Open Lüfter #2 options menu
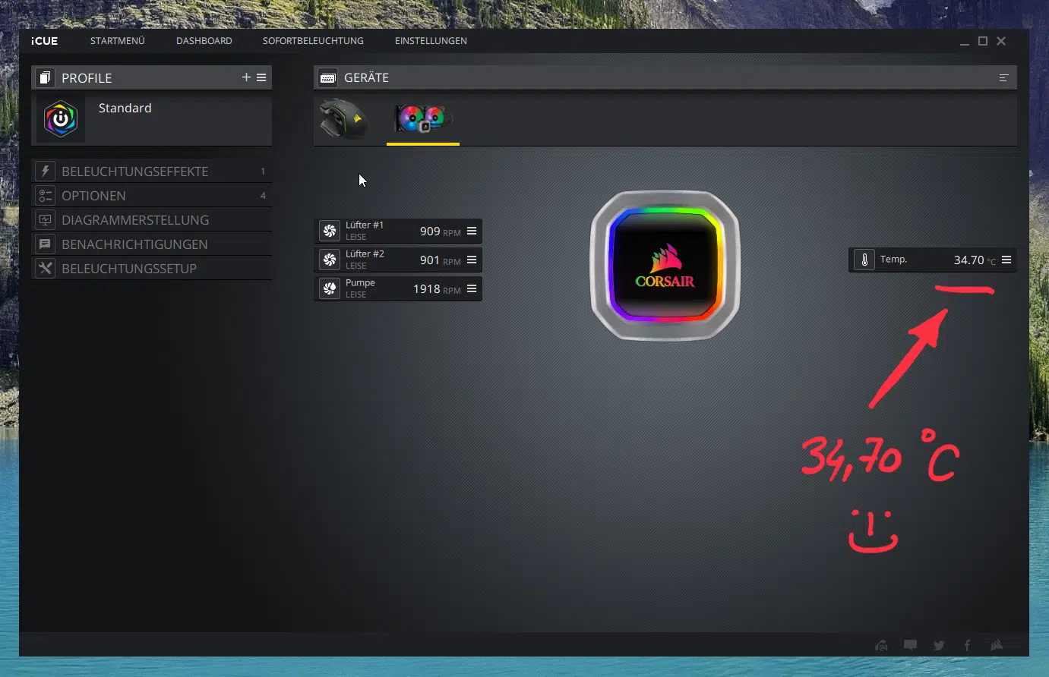The image size is (1049, 677). pyautogui.click(x=472, y=260)
